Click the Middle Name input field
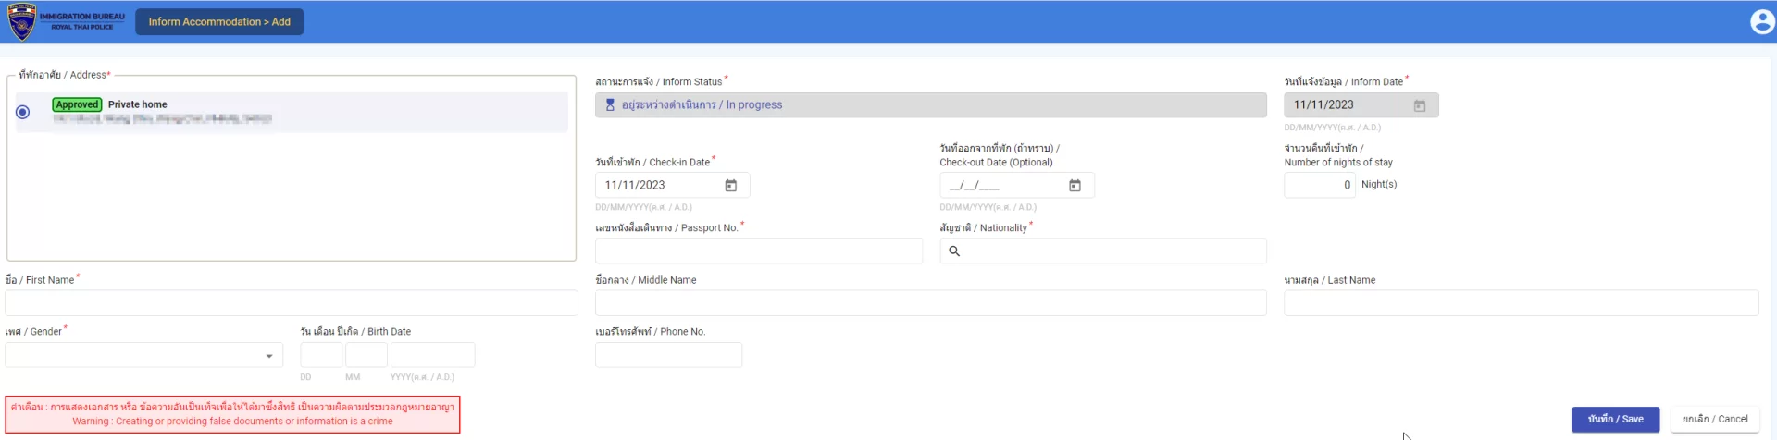1777x440 pixels. [x=930, y=303]
